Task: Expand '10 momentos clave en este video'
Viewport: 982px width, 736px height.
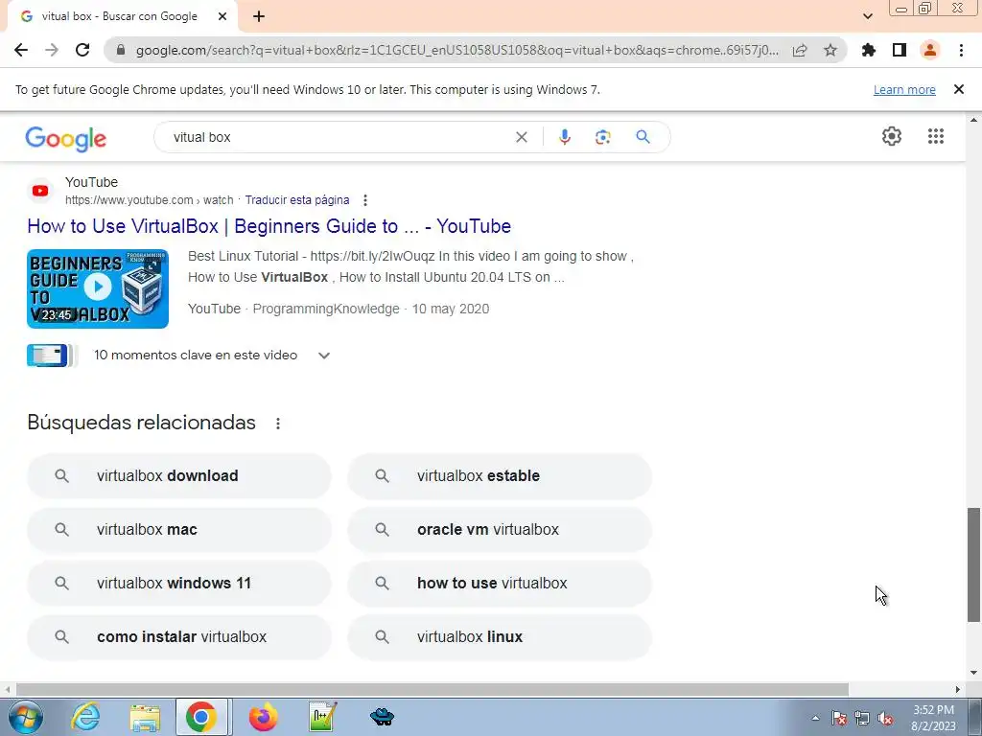Action: click(x=324, y=356)
